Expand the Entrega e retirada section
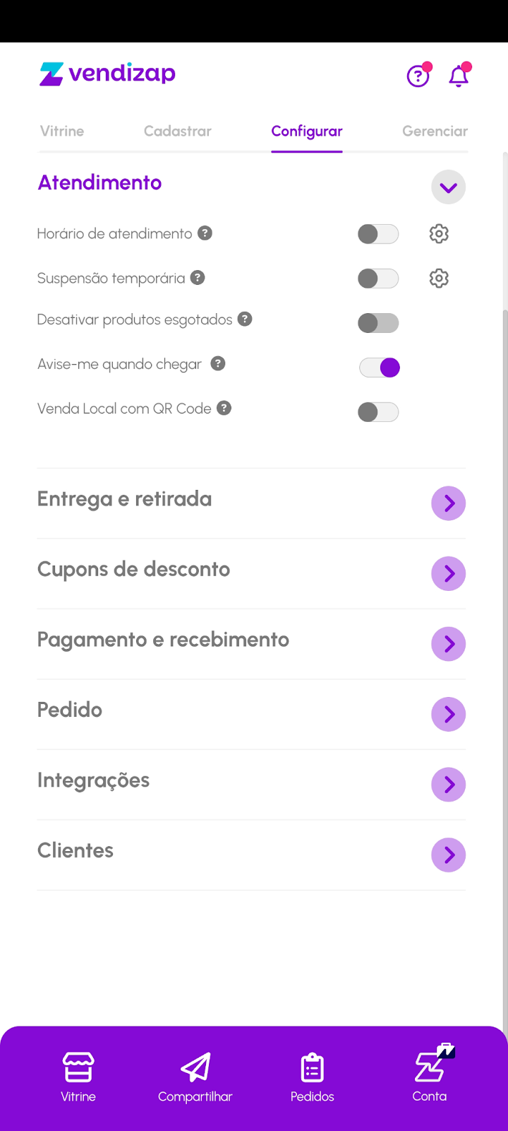This screenshot has height=1131, width=508. click(448, 503)
